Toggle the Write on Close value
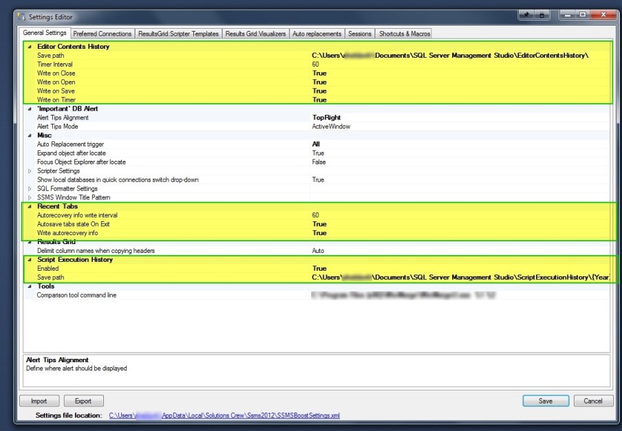622x431 pixels. [319, 73]
